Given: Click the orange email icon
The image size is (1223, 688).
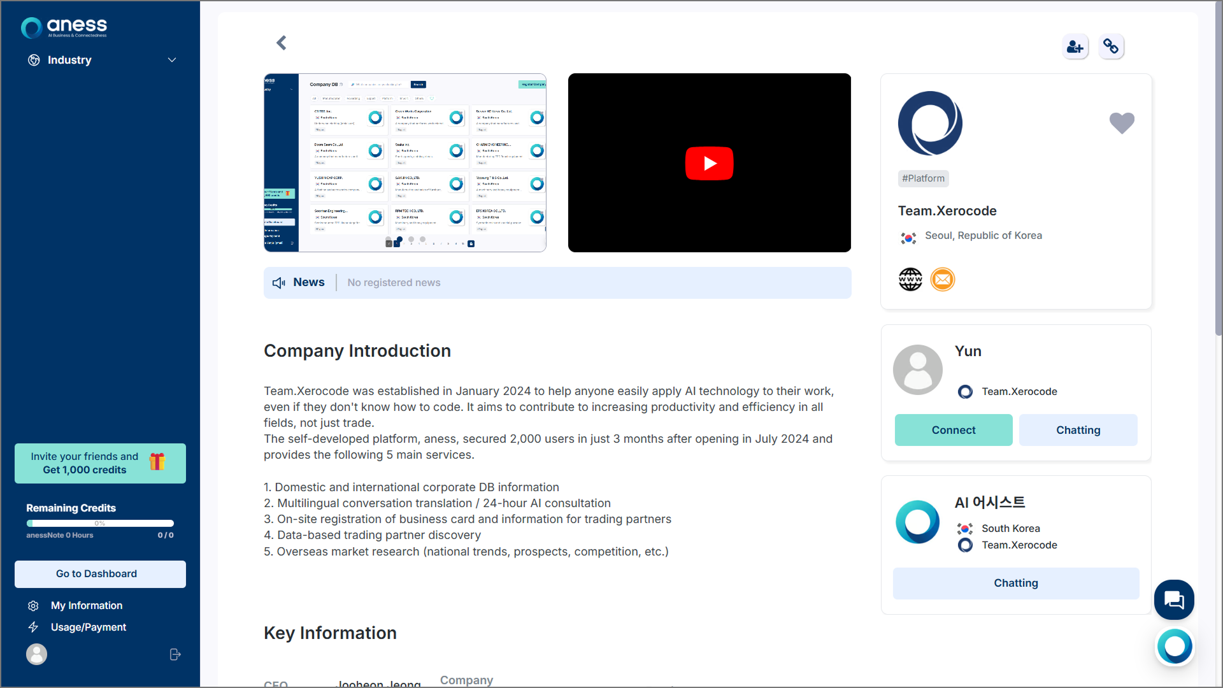Looking at the screenshot, I should [x=943, y=279].
